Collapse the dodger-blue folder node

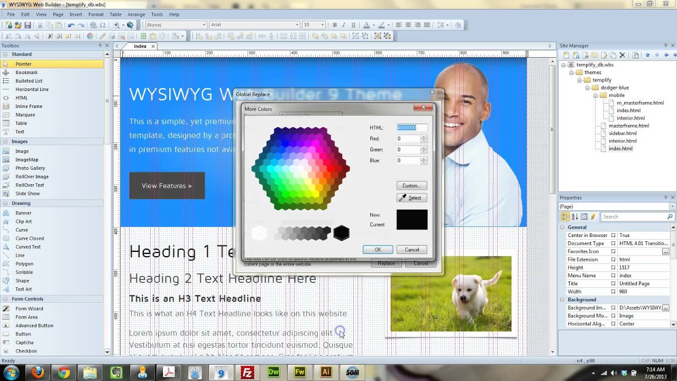click(x=588, y=88)
